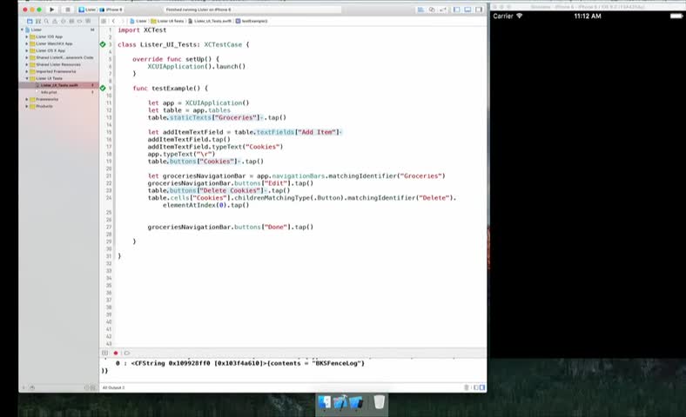Viewport: 686px width, 417px height.
Task: Show only the variables view pane
Action: click(x=476, y=387)
